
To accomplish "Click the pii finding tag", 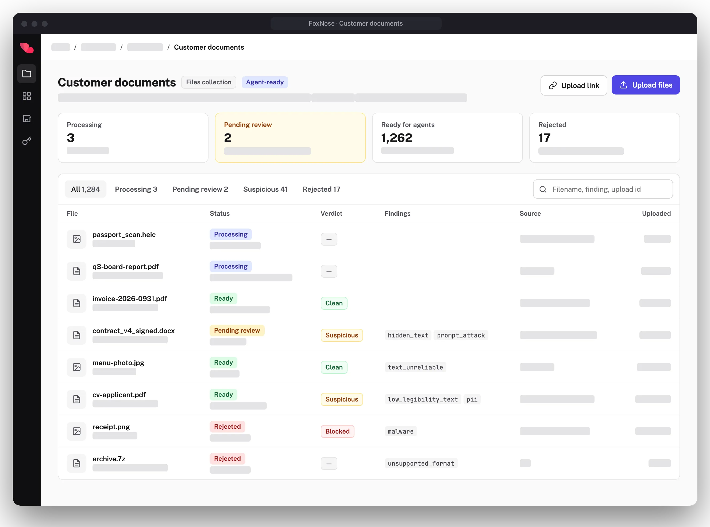I will [x=472, y=399].
